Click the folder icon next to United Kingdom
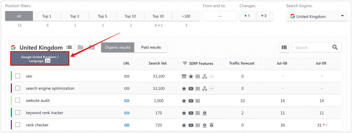 coord(80,47)
